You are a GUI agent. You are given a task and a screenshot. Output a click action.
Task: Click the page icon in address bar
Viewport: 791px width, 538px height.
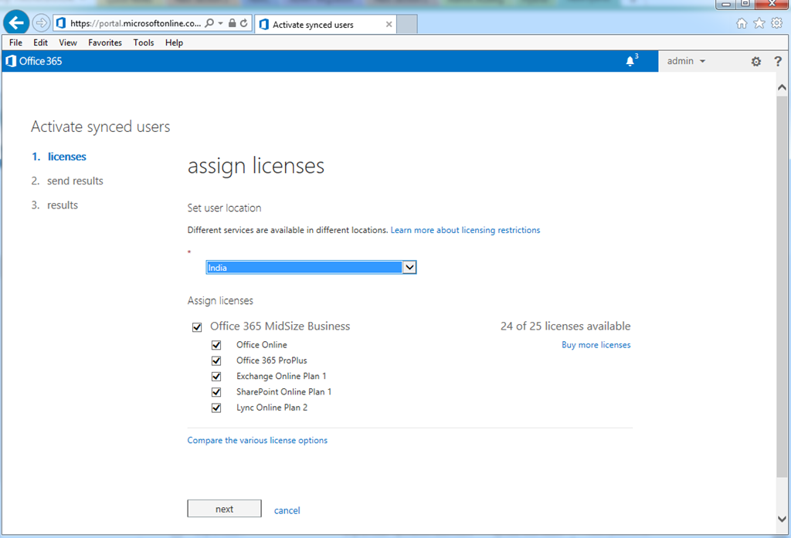(x=61, y=22)
